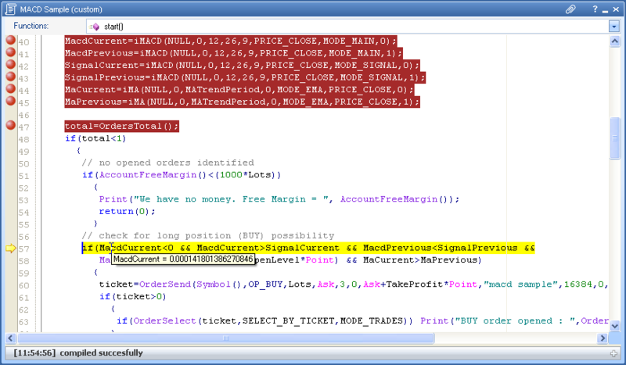The height and width of the screenshot is (365, 626).
Task: Click line number 46 in gutter
Action: coord(23,116)
